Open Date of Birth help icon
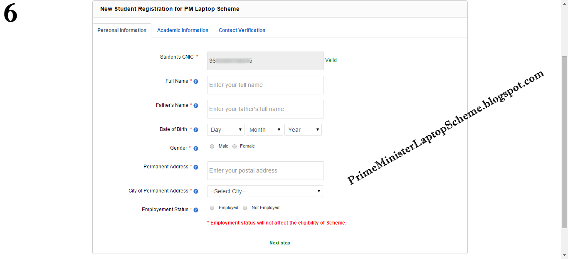This screenshot has width=568, height=259. [196, 130]
